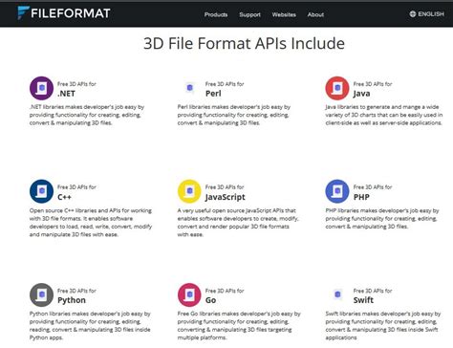Open the Websites menu
Viewport: 453px width, 348px height.
(284, 14)
